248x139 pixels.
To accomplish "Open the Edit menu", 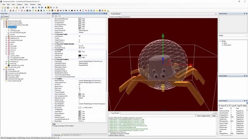I will click(9, 4).
